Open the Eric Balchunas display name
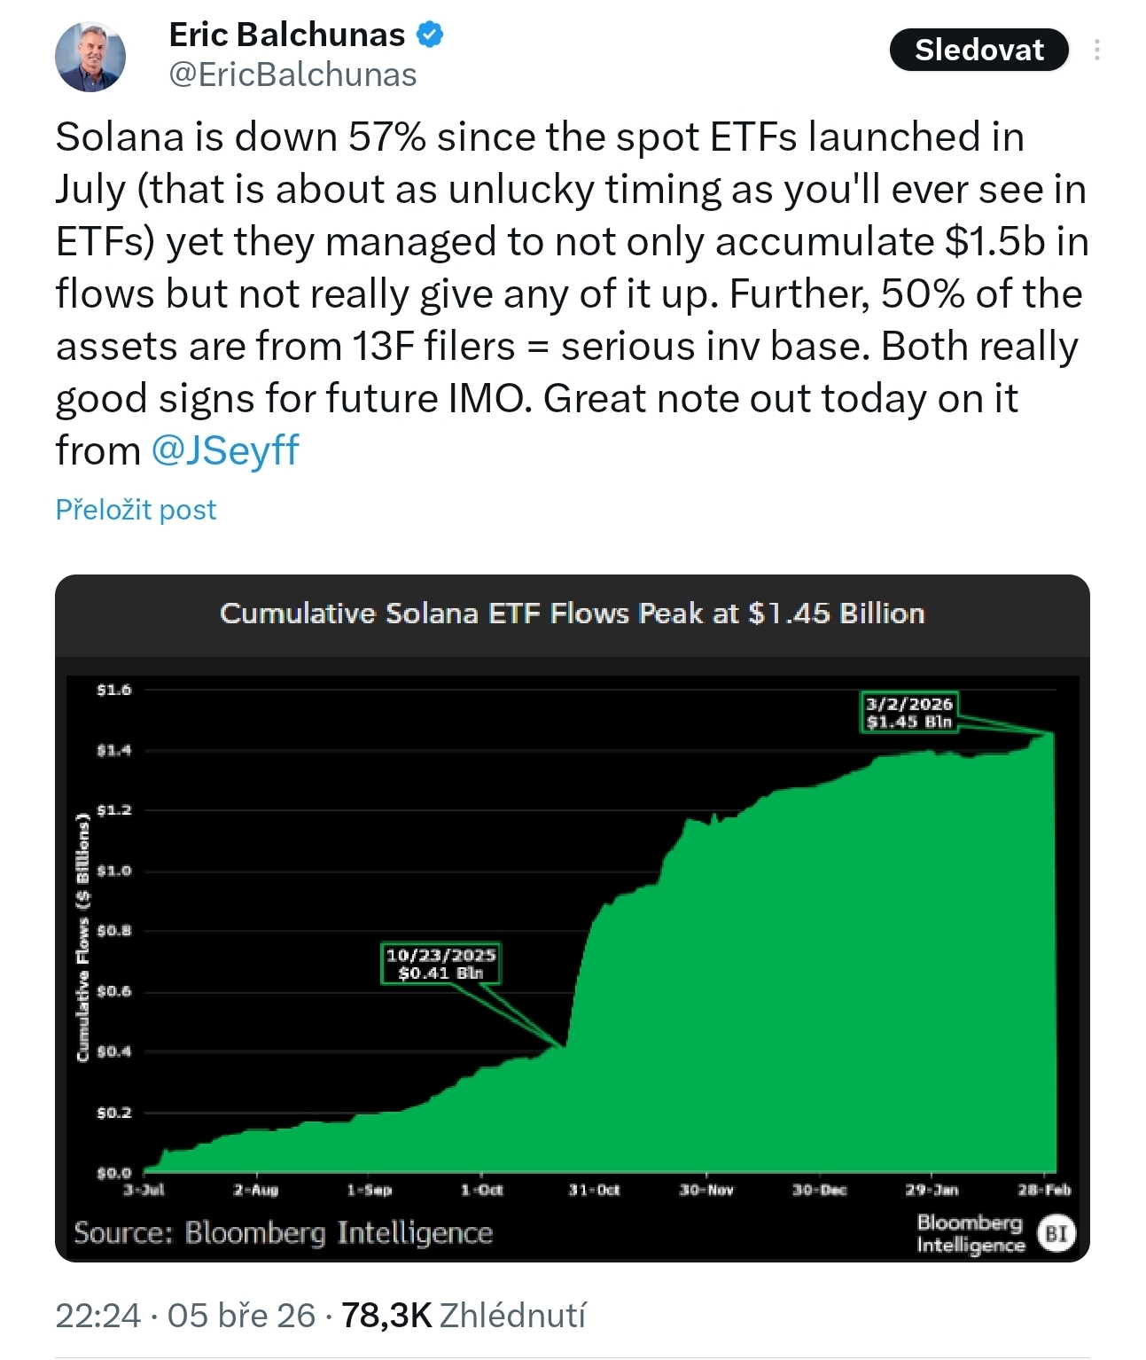Viewport: 1146px width, 1360px height. pyautogui.click(x=286, y=35)
